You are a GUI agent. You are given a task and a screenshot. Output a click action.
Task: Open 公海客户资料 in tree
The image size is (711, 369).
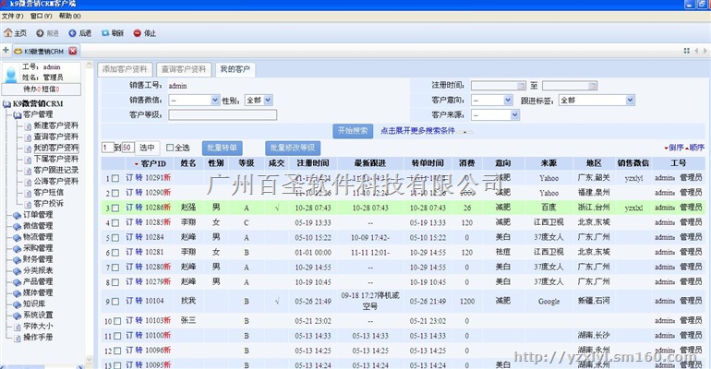click(55, 181)
